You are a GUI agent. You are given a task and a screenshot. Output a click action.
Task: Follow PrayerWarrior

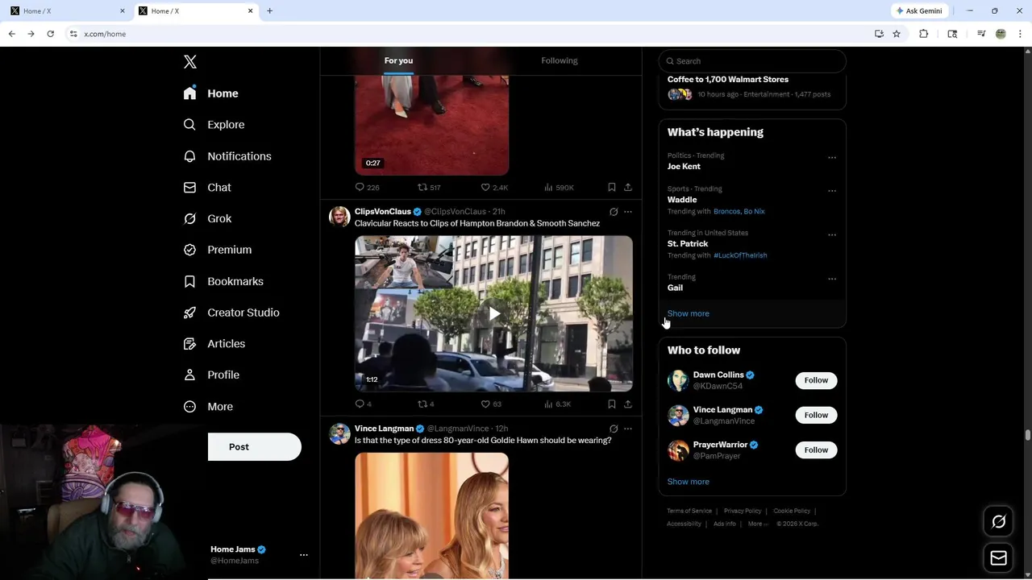(x=816, y=449)
